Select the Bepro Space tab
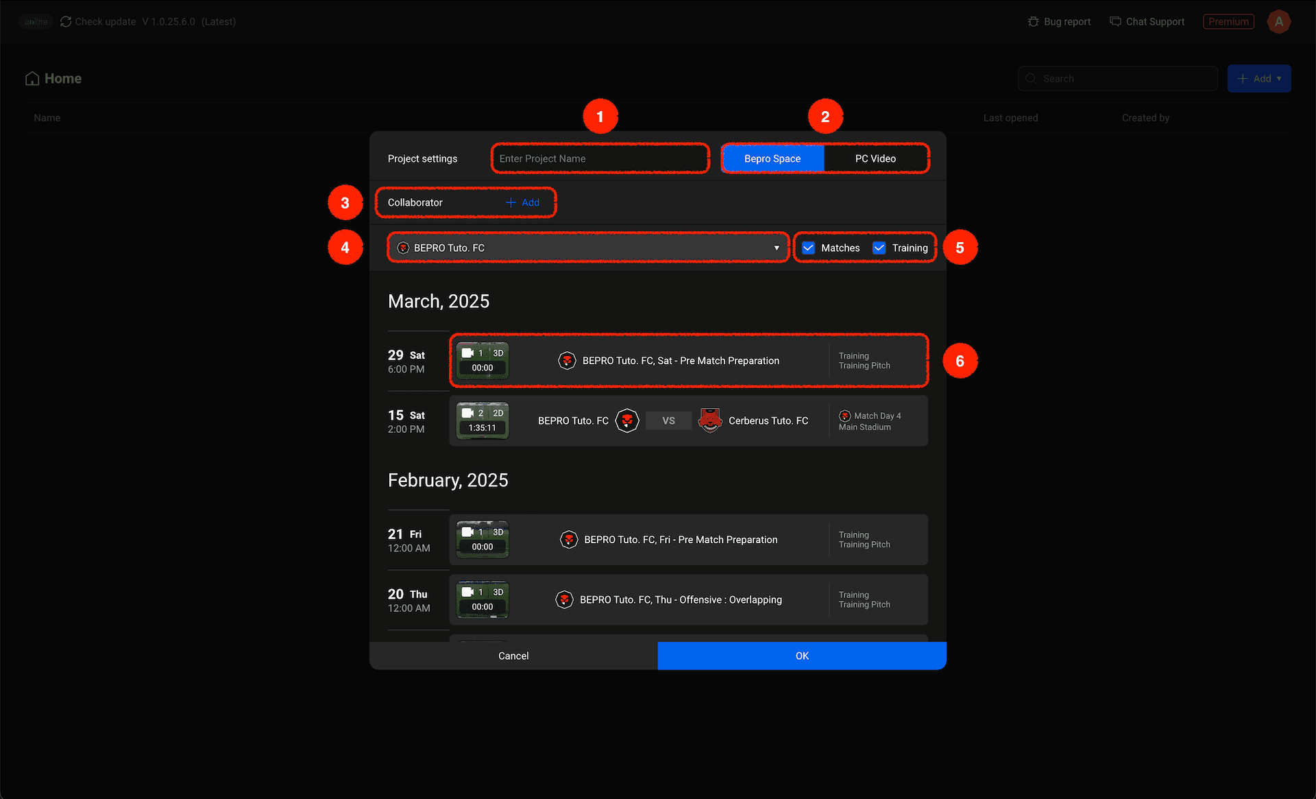The height and width of the screenshot is (799, 1316). click(772, 158)
